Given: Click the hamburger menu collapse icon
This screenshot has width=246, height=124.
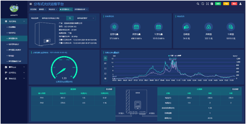Looking at the screenshot, I should 31,4.
